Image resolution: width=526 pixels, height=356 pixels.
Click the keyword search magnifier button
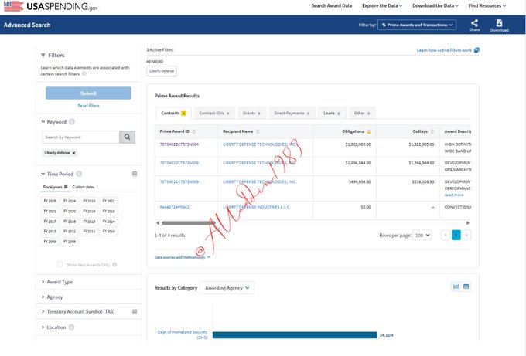click(128, 137)
